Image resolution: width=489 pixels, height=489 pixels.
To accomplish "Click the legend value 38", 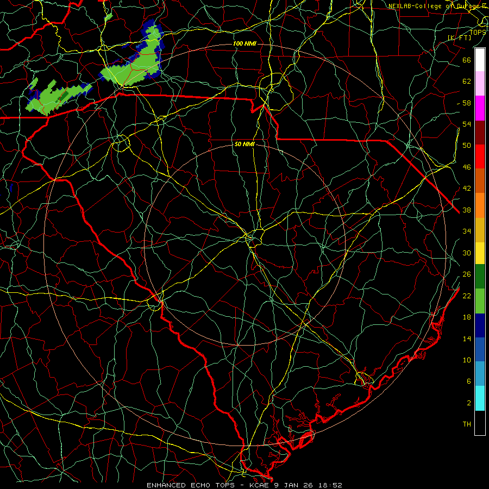I will click(467, 210).
